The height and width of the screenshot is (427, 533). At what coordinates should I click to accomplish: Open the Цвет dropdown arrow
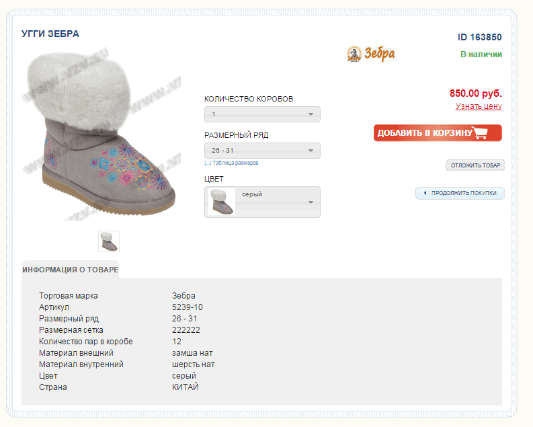click(x=311, y=202)
